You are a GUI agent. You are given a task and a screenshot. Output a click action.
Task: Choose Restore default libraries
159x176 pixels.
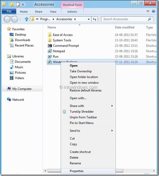[x=86, y=90]
